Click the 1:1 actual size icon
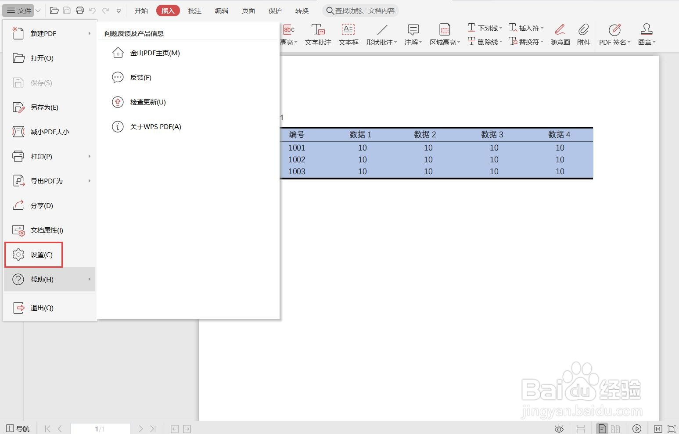This screenshot has width=679, height=434. [x=658, y=429]
